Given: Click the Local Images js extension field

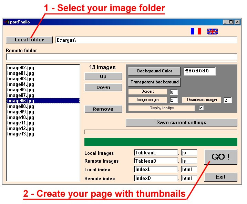Looking at the screenshot, I should click(189, 153).
